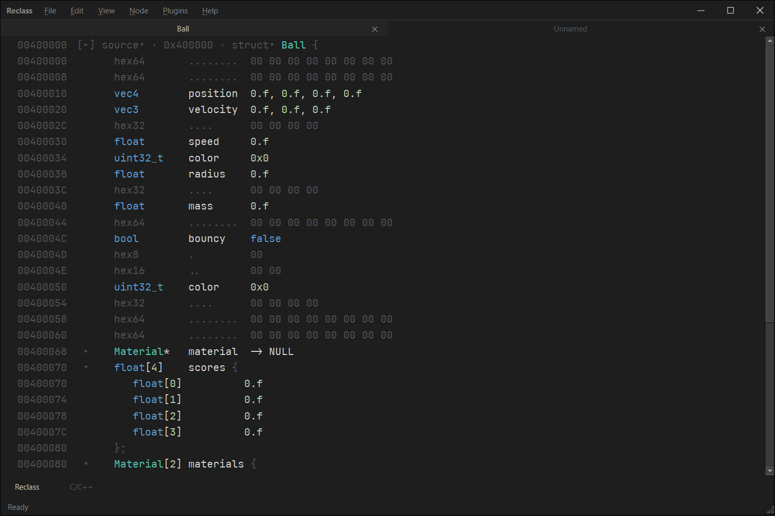This screenshot has width=775, height=516.
Task: Click uint32_t type at offset 00400034
Action: pos(138,158)
